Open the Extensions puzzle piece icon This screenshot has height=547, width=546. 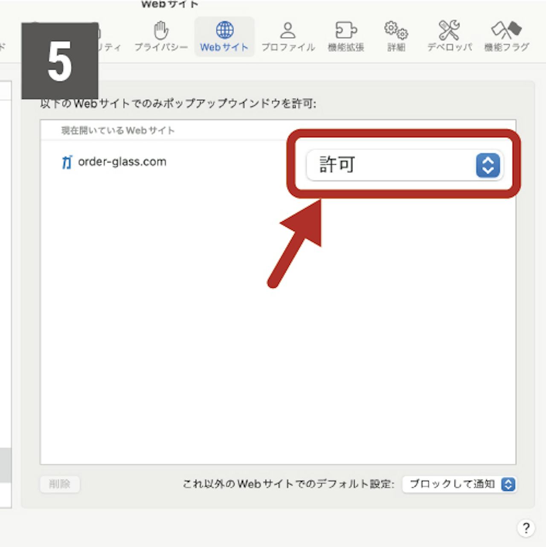click(x=346, y=30)
